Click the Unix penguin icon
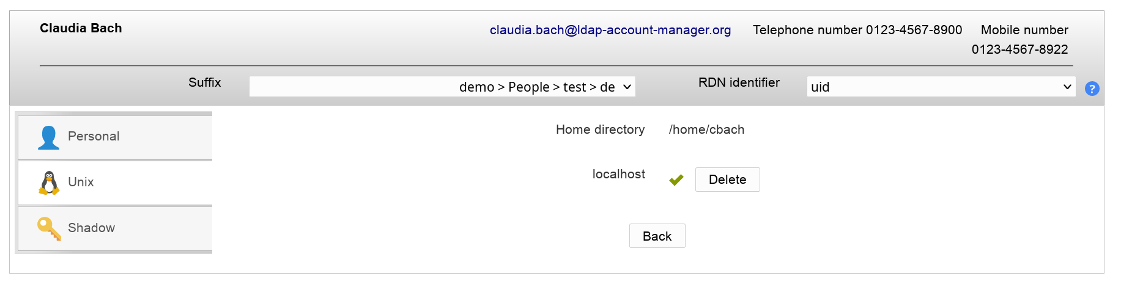Viewport: 1121px width, 284px height. (x=49, y=183)
